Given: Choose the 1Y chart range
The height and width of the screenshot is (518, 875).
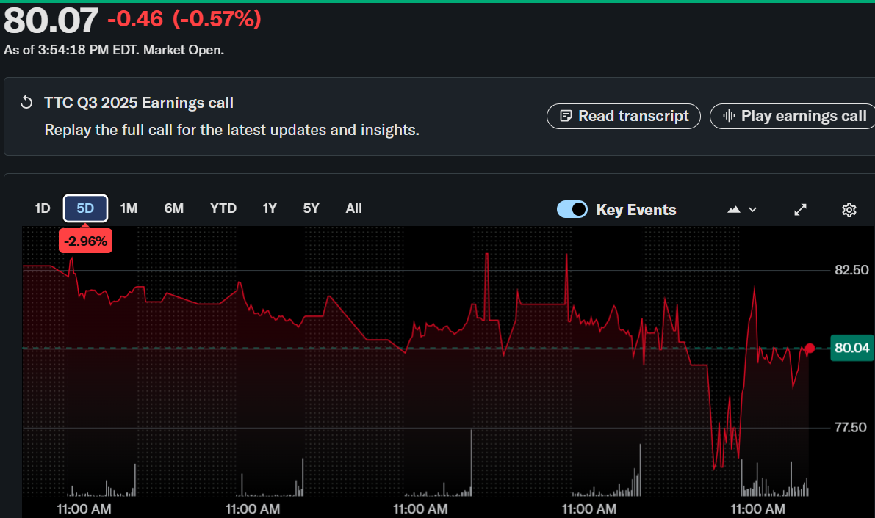Looking at the screenshot, I should click(x=270, y=208).
